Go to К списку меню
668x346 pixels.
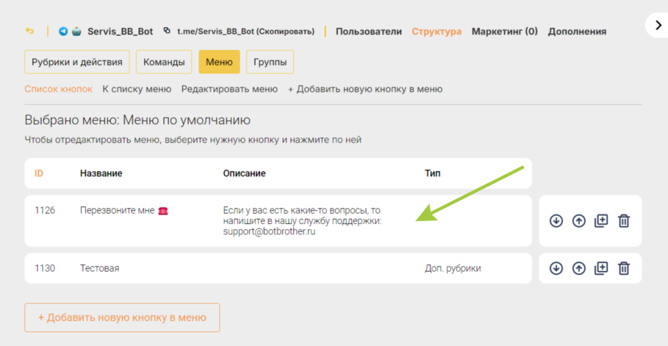137,89
